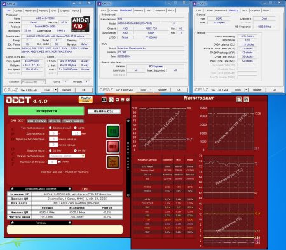Screen dimensions: 286x250
Task: Click the left star on the Помощь bar
Action: pyautogui.click(x=12, y=223)
